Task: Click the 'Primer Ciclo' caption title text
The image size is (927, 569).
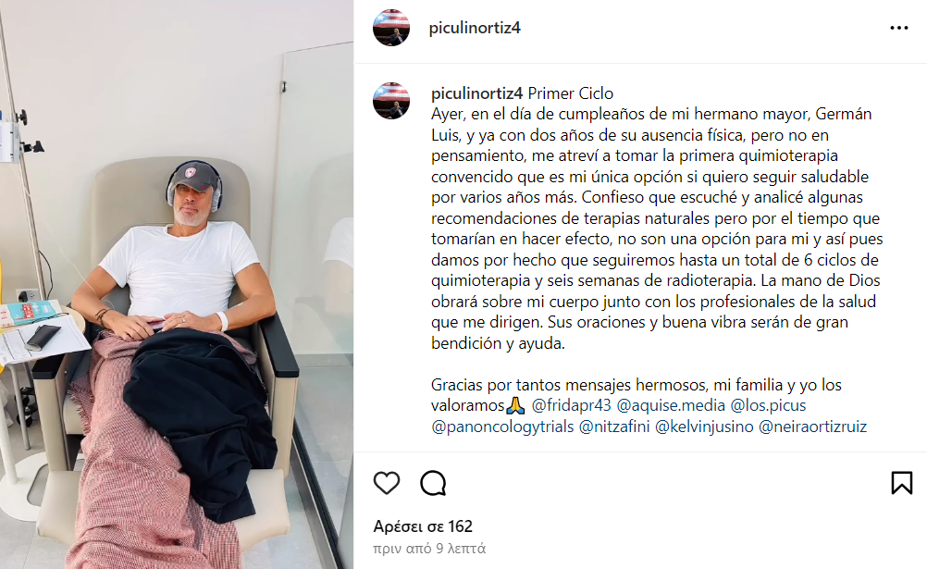Action: coord(571,93)
